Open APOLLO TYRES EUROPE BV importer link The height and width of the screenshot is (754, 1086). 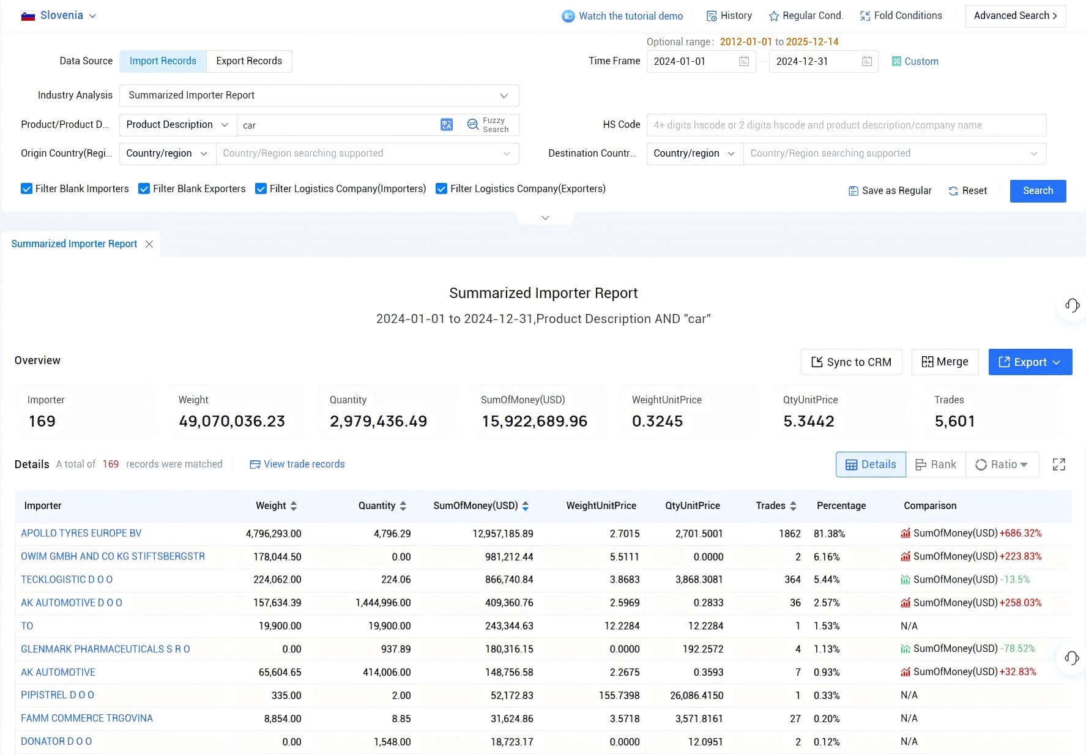pos(81,533)
